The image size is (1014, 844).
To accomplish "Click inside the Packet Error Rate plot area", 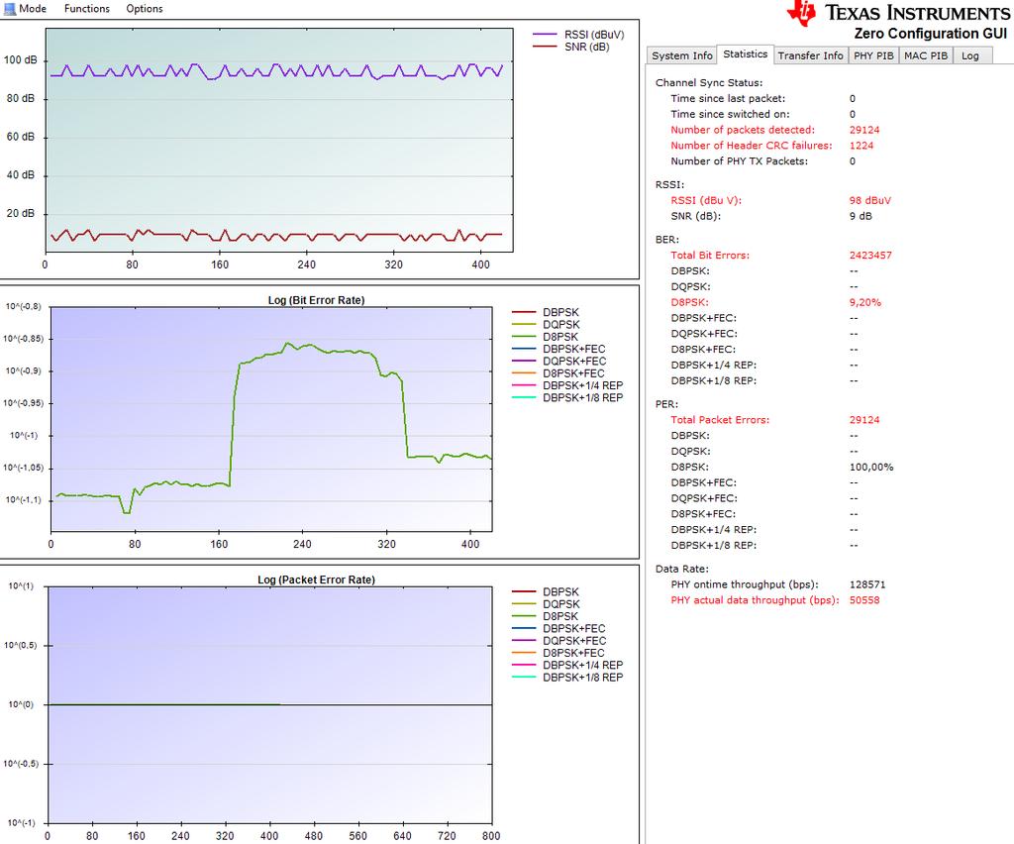I will [269, 705].
